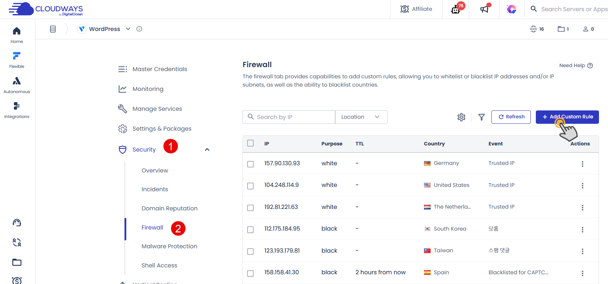
Task: Select checkbox for IP 104.248.114.9
Action: coord(250,186)
